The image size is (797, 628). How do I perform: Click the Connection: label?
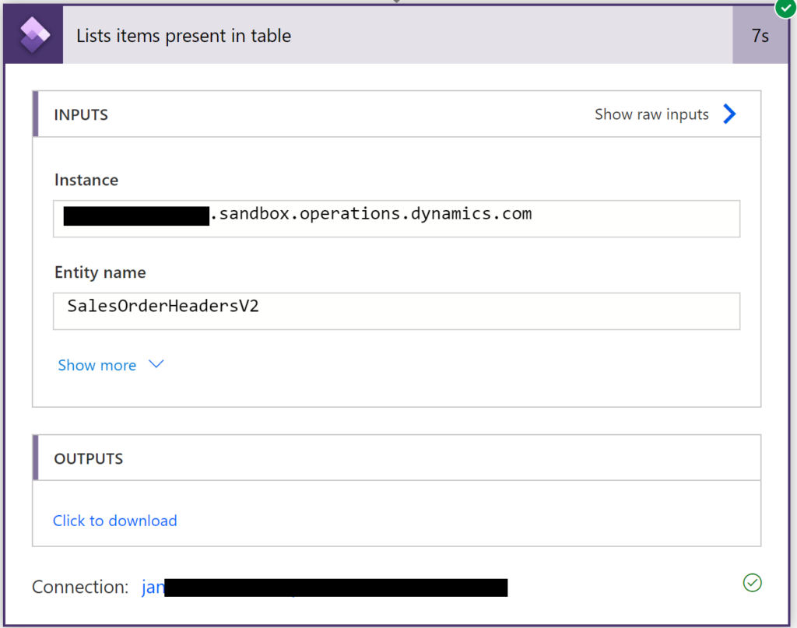[80, 587]
